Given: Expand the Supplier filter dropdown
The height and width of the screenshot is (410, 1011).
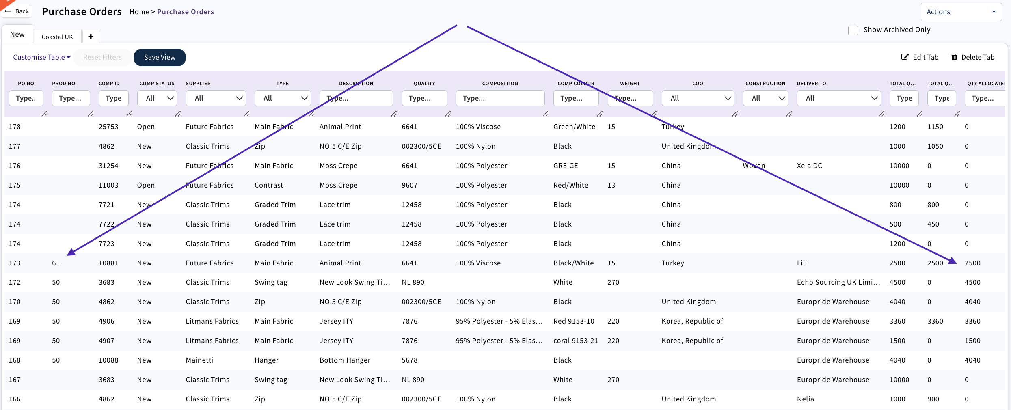Looking at the screenshot, I should (x=216, y=98).
